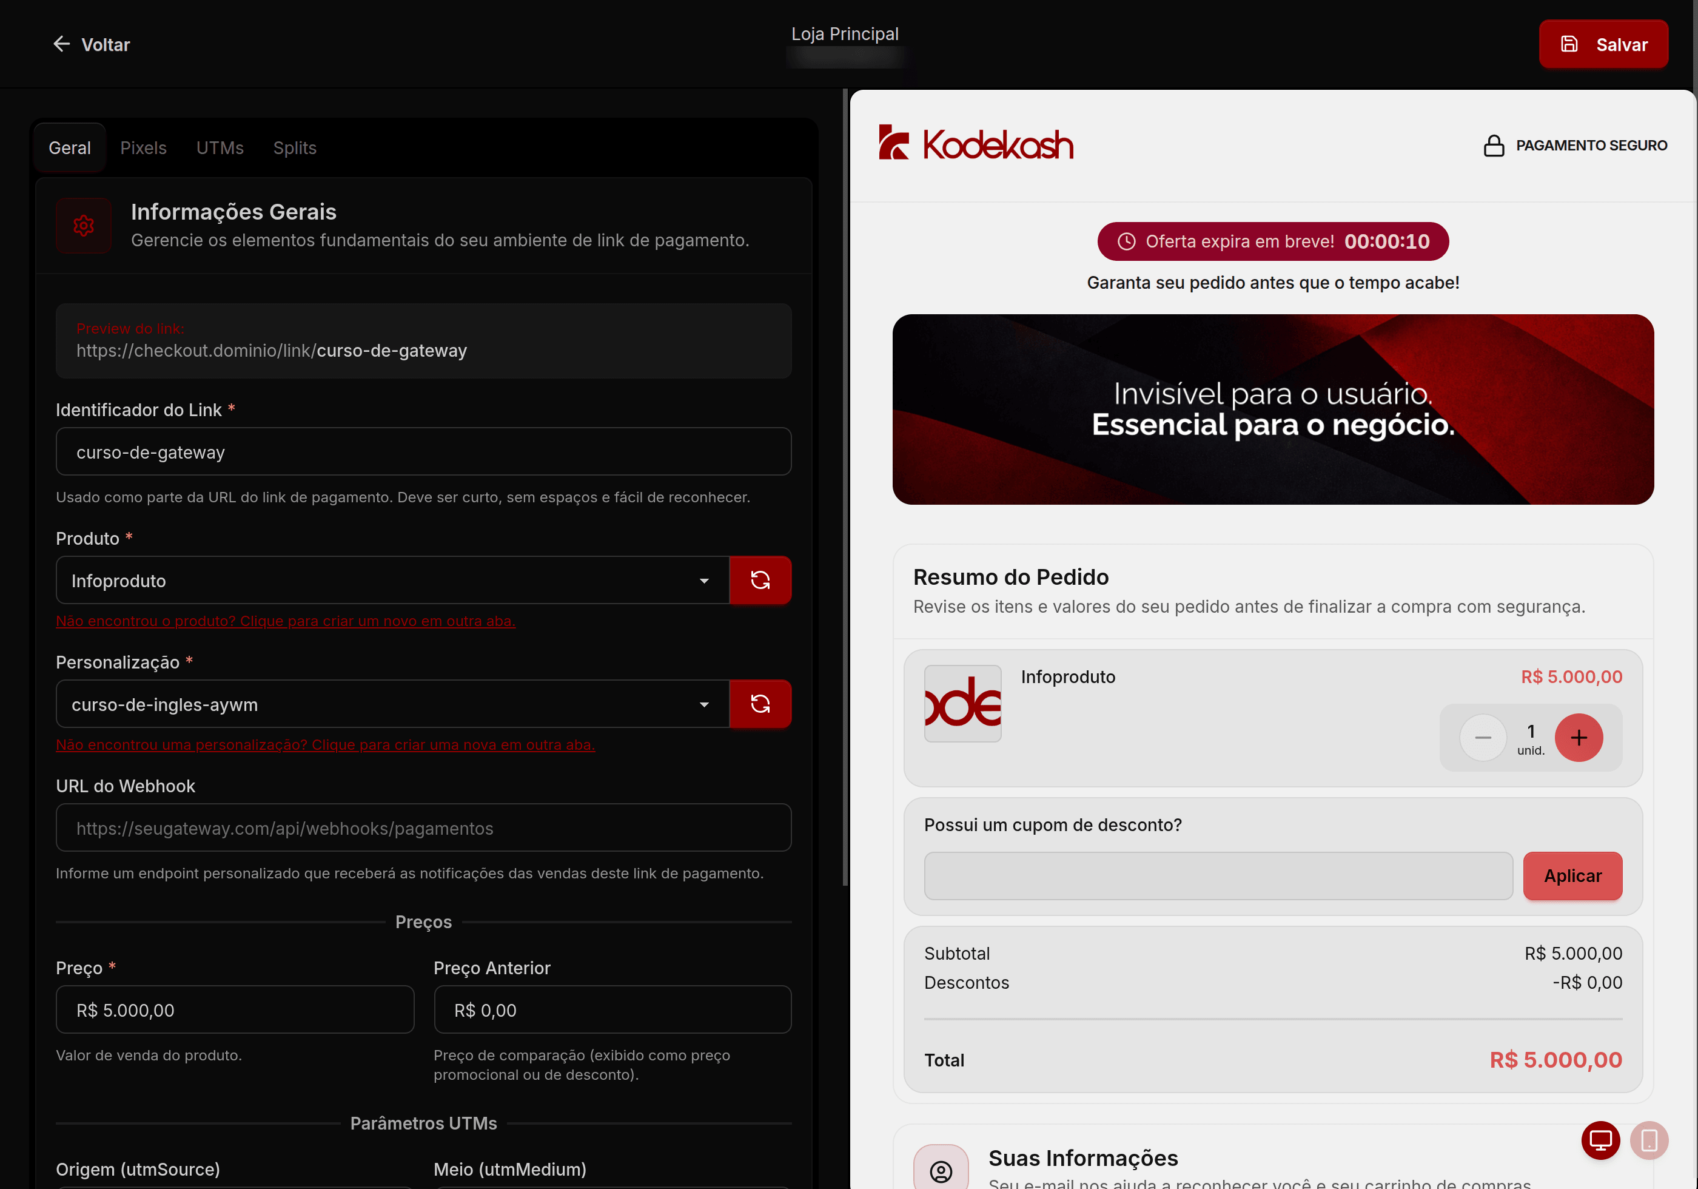Click the Descontos value -R$ 0,00
The image size is (1698, 1189).
click(x=1587, y=982)
